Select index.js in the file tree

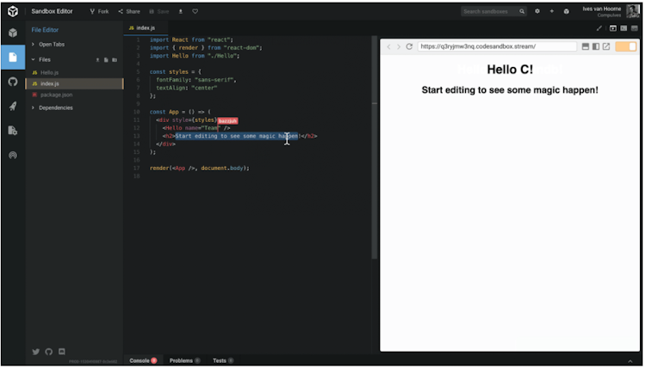tap(74, 84)
